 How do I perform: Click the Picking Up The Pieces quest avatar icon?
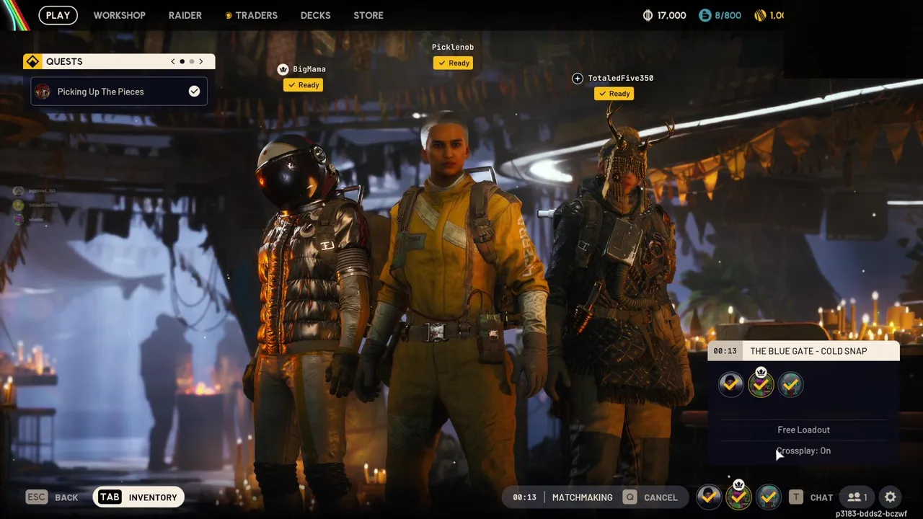point(43,92)
